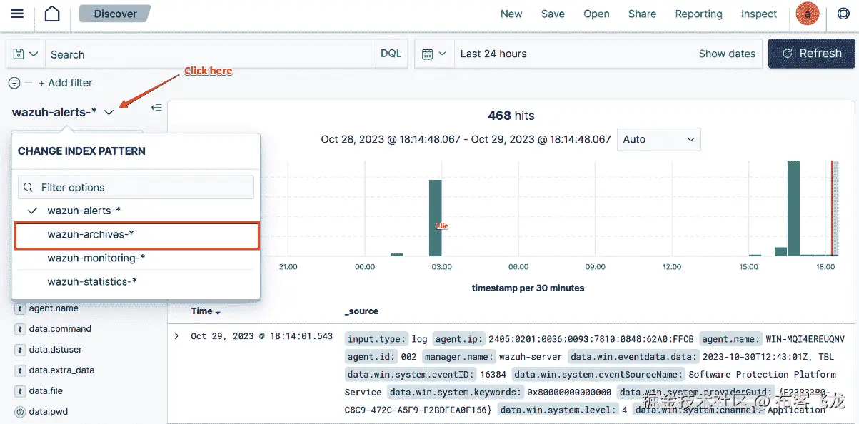Click the manager.name: field label
Screen dimensions: 859x424
[x=458, y=356]
